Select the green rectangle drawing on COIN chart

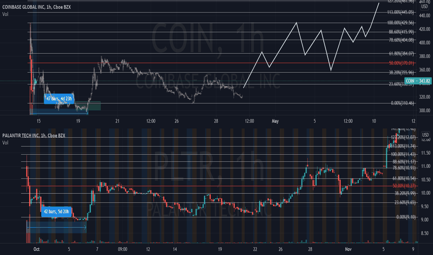coord(88,106)
